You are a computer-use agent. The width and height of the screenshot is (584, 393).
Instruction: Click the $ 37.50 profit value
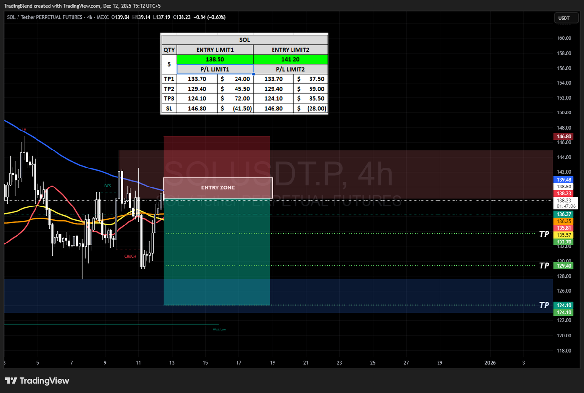click(x=310, y=79)
